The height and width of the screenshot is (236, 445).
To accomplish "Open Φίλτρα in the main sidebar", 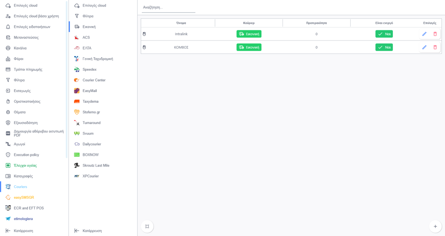I will pyautogui.click(x=19, y=80).
